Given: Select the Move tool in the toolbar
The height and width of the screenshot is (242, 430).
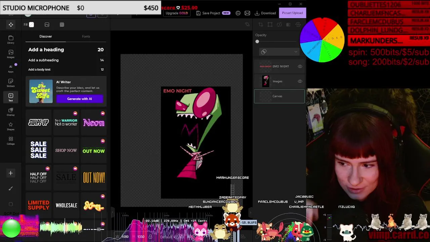Looking at the screenshot, I should click(x=11, y=25).
